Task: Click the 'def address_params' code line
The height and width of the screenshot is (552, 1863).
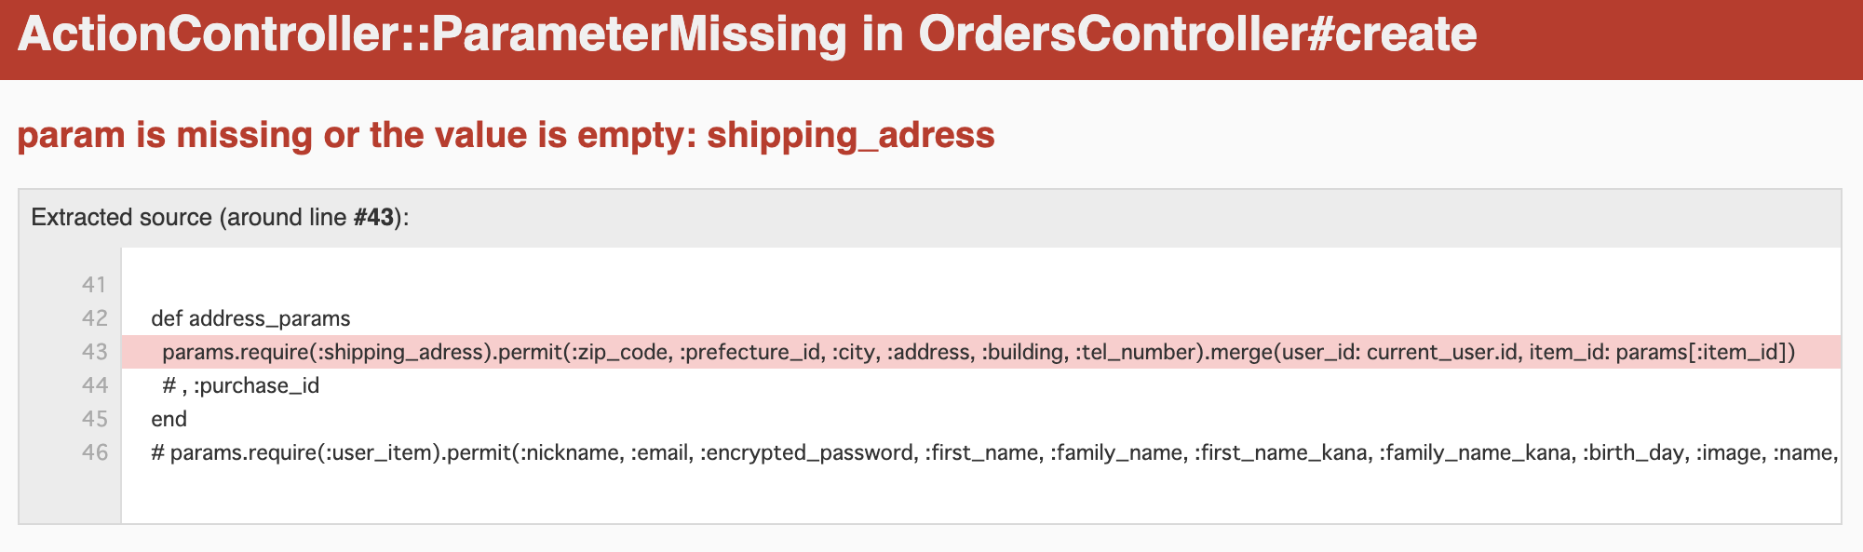Action: click(250, 318)
